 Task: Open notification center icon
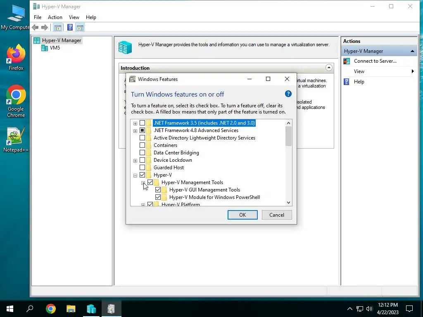pos(409,309)
